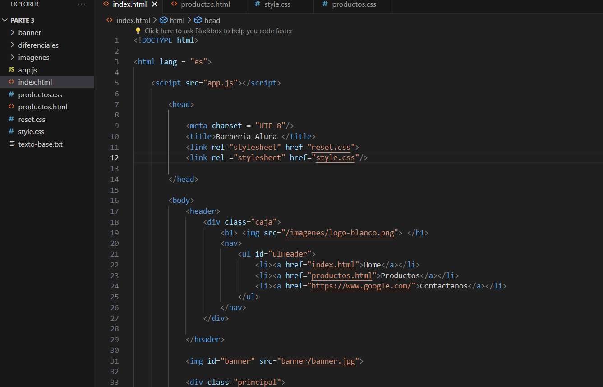Click the UTF-8 charset value
This screenshot has height=387, width=603.
tap(270, 126)
